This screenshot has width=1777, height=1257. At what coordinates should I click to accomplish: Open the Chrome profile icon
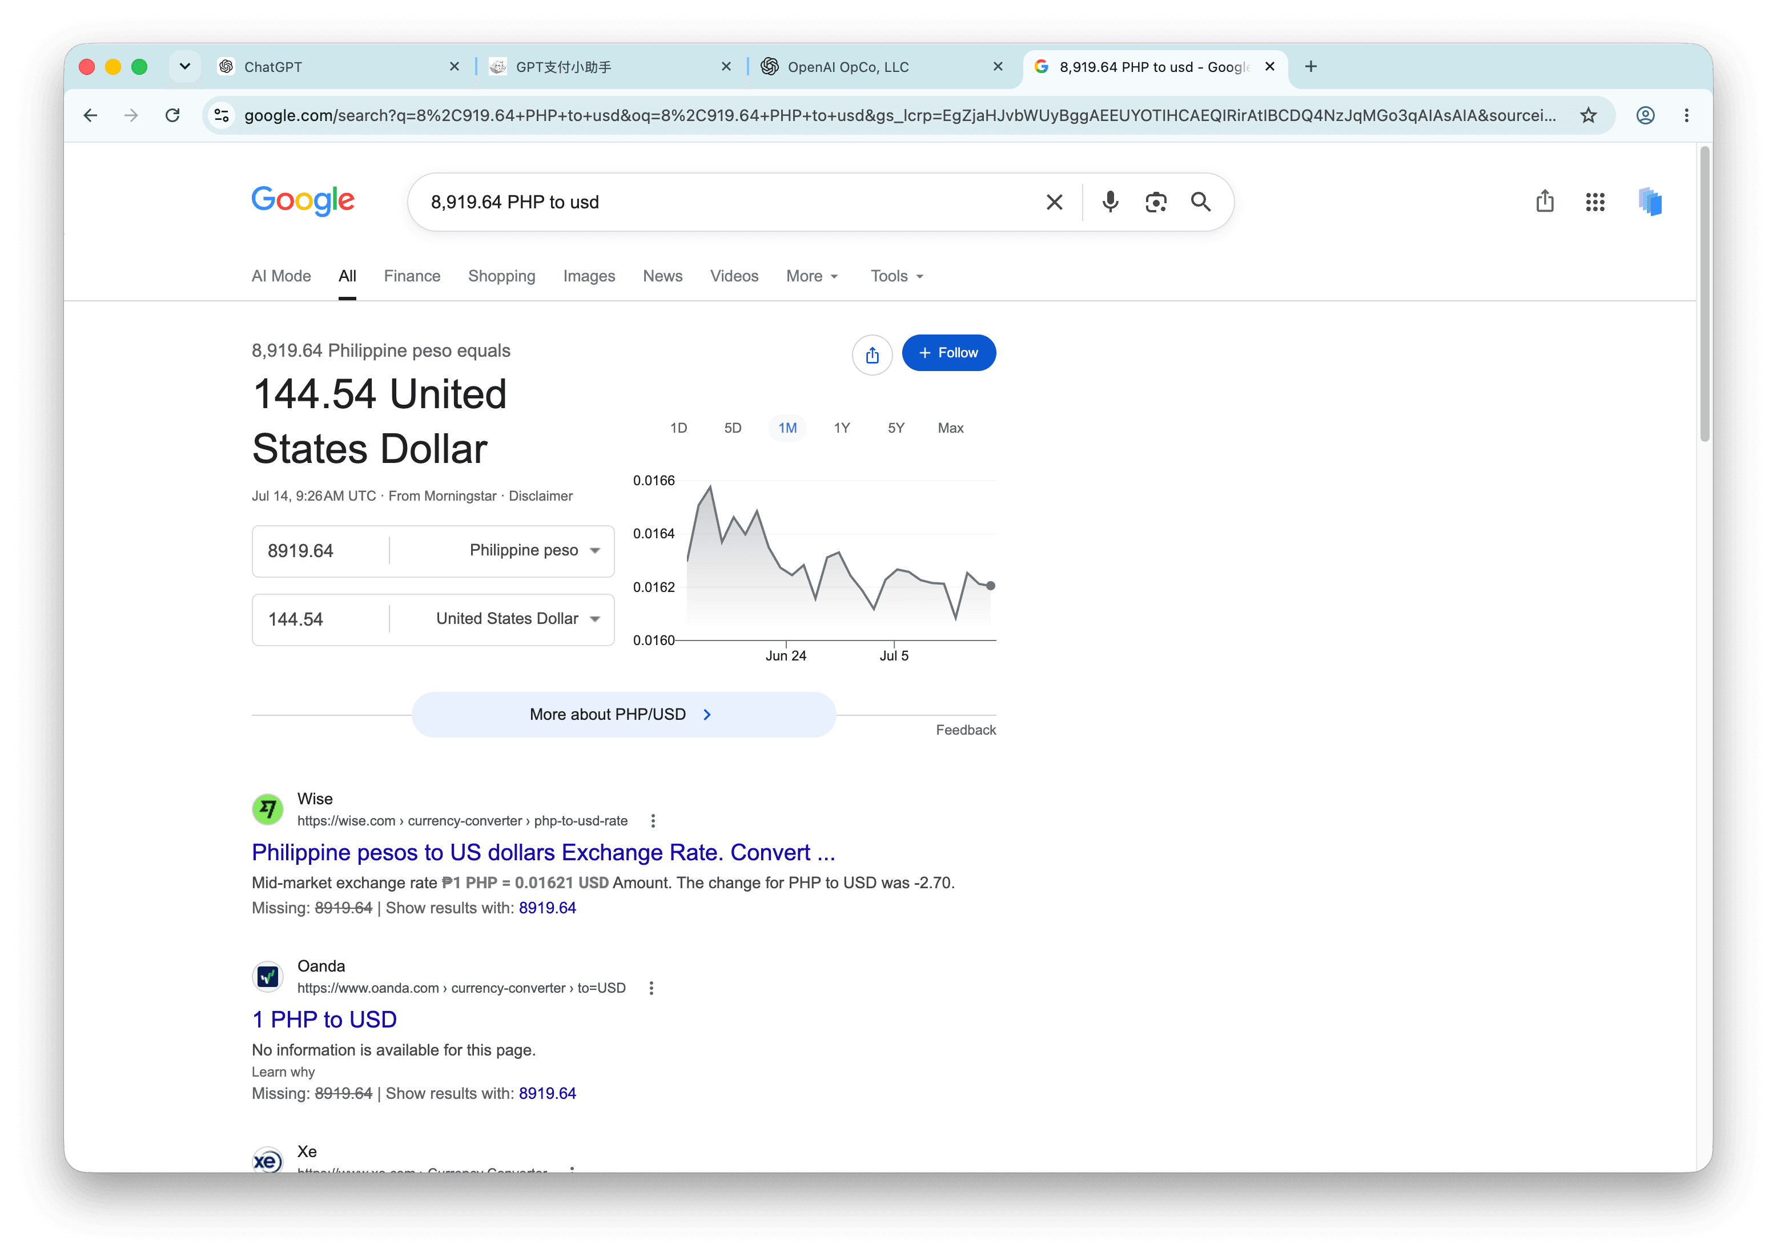tap(1645, 115)
